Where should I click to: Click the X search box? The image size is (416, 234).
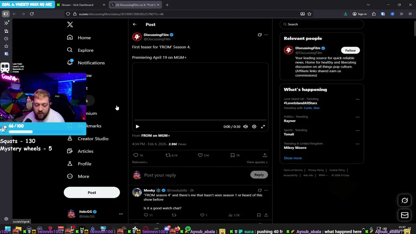click(x=322, y=24)
